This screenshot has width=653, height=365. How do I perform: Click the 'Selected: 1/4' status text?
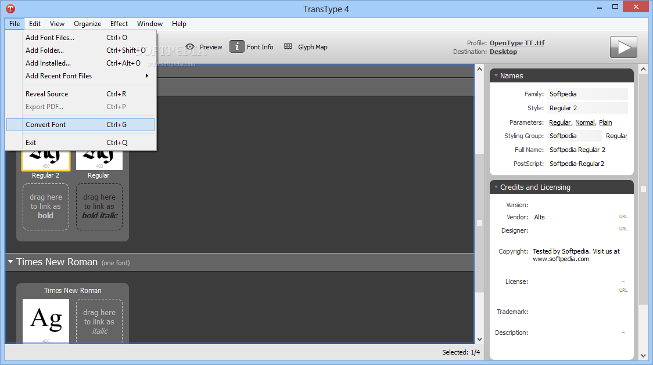coord(461,352)
